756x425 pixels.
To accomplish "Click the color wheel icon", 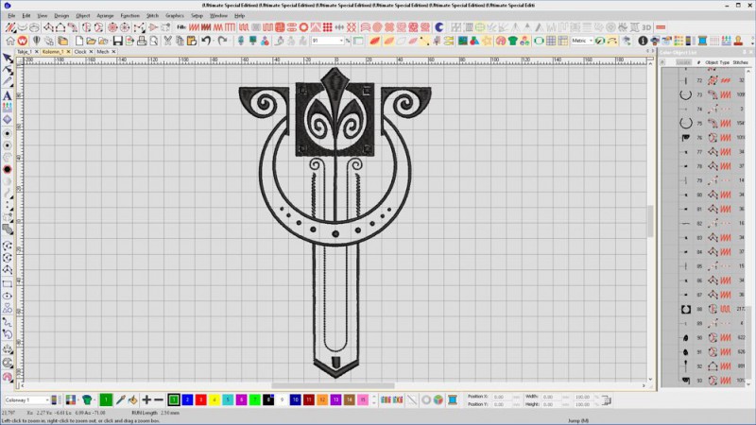I will pos(438,399).
